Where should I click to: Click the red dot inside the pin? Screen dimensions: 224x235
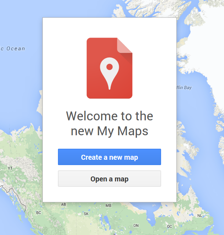[x=110, y=67]
